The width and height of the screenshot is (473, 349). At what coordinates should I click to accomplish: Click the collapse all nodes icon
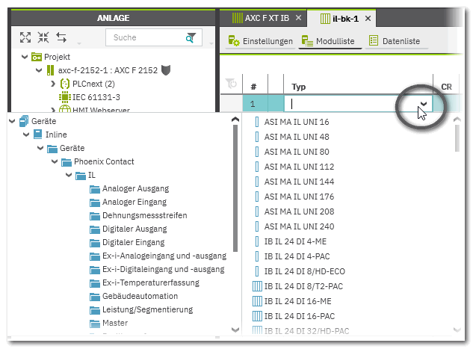point(43,37)
